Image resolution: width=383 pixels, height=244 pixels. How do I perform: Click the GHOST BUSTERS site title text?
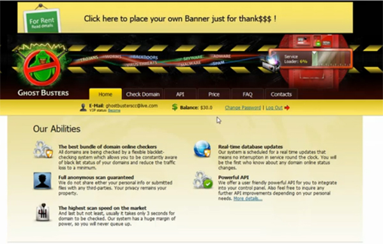[43, 93]
